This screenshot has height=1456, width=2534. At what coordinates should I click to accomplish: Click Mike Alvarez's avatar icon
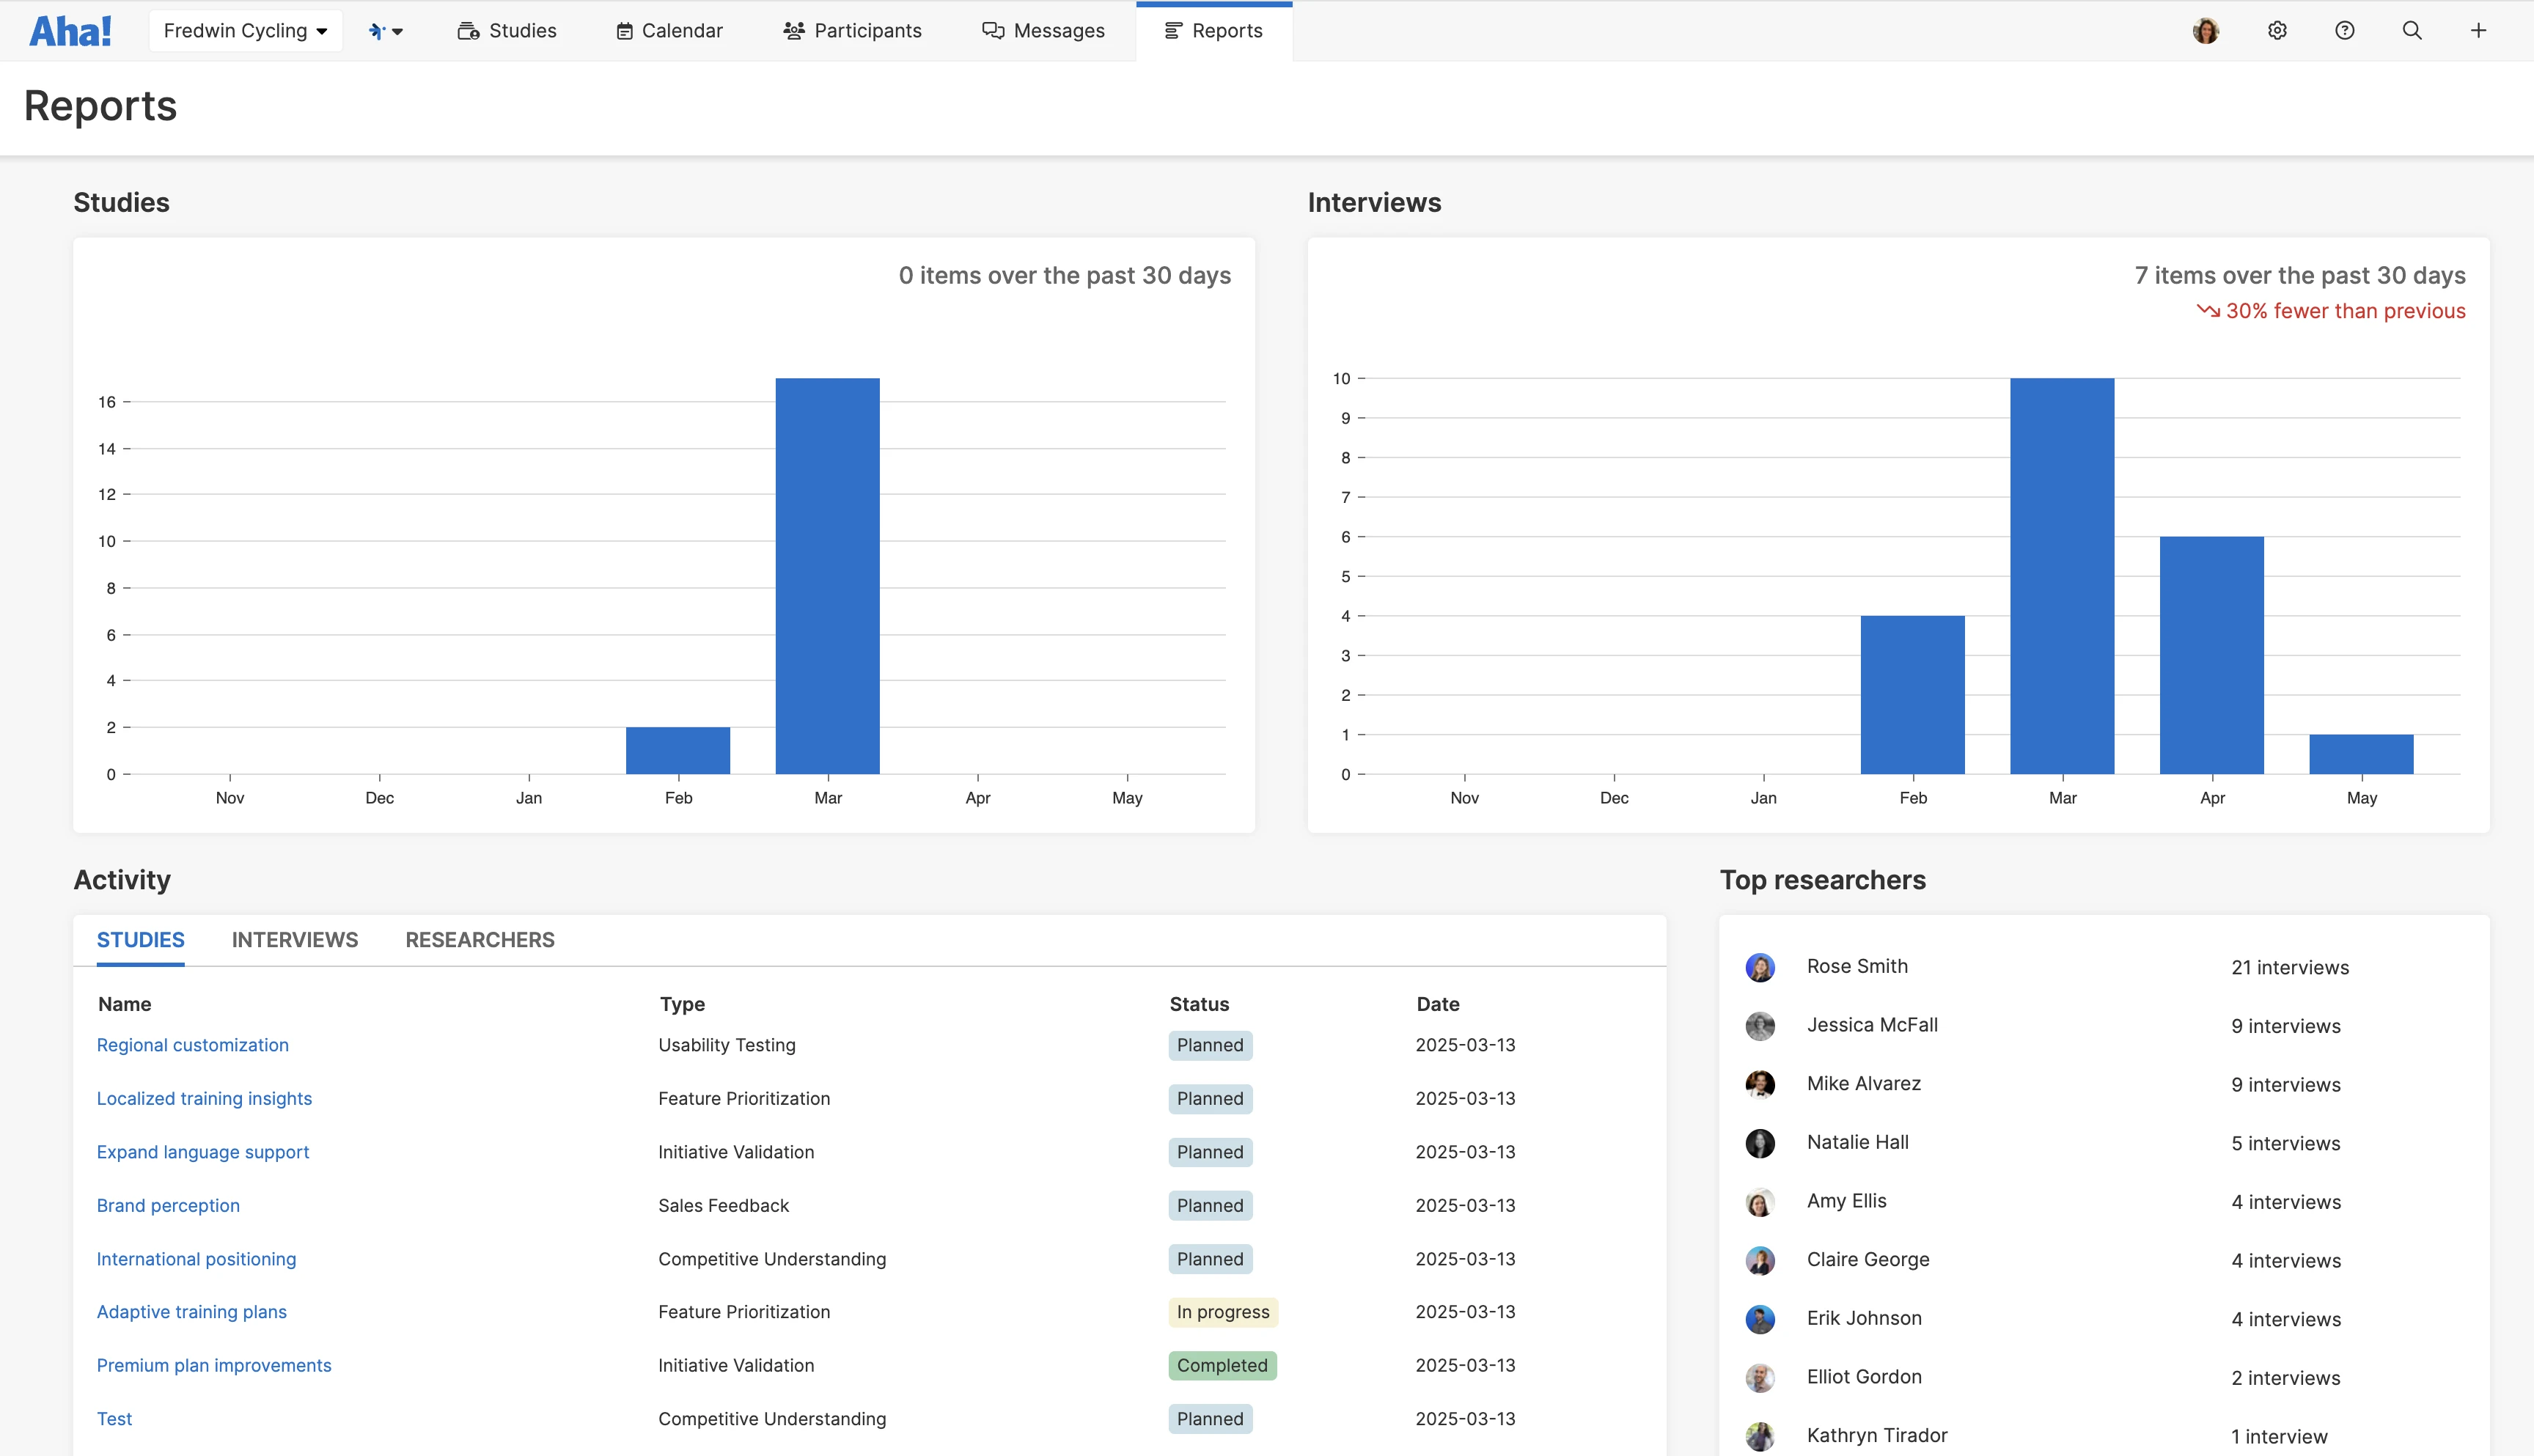(1760, 1084)
